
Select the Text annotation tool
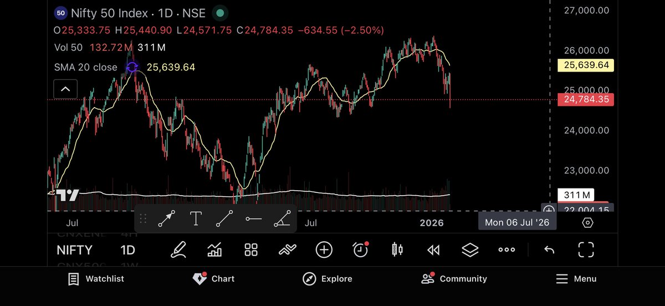(196, 219)
